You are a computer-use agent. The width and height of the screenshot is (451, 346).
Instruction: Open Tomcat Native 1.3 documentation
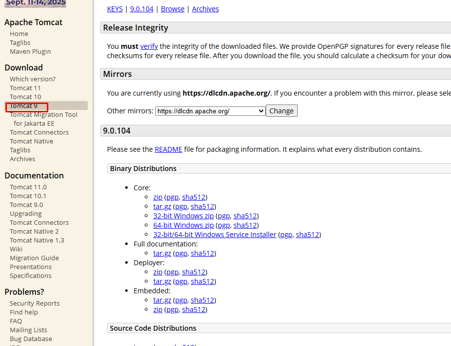37,241
